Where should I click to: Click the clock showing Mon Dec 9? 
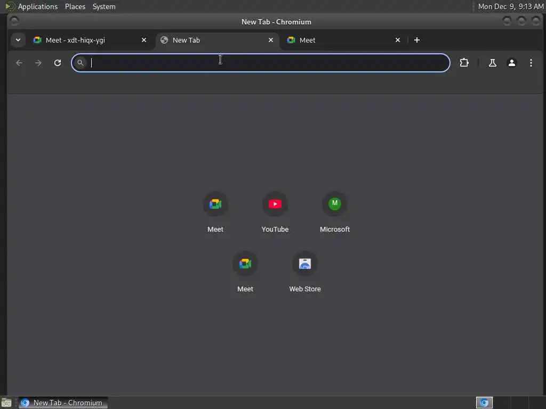click(x=510, y=6)
